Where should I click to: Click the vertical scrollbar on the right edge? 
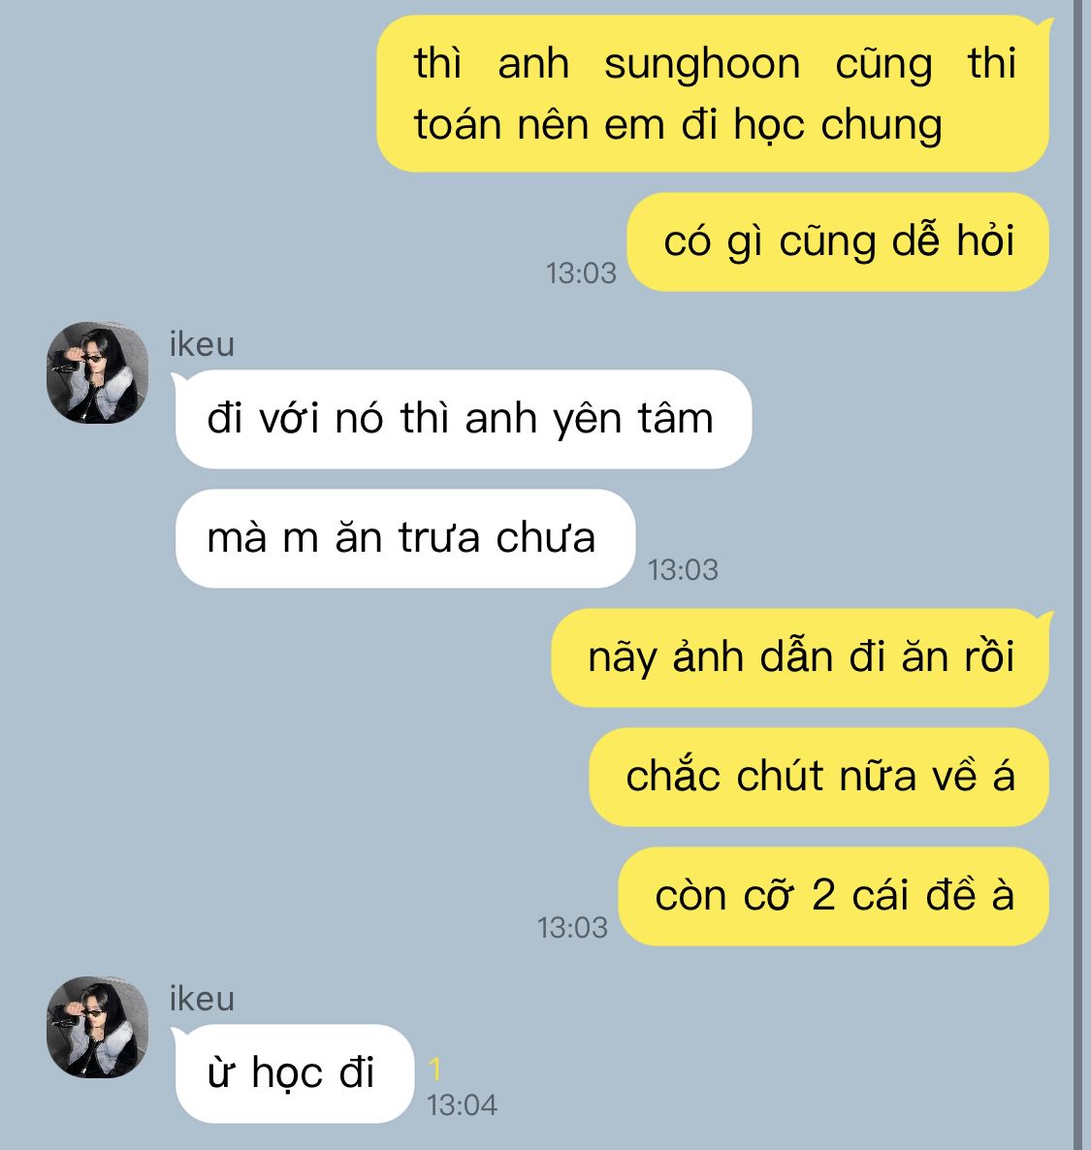point(1077,575)
